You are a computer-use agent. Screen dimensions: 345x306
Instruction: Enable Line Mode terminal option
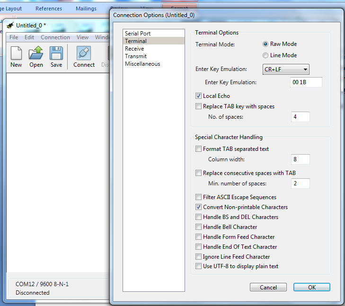265,55
